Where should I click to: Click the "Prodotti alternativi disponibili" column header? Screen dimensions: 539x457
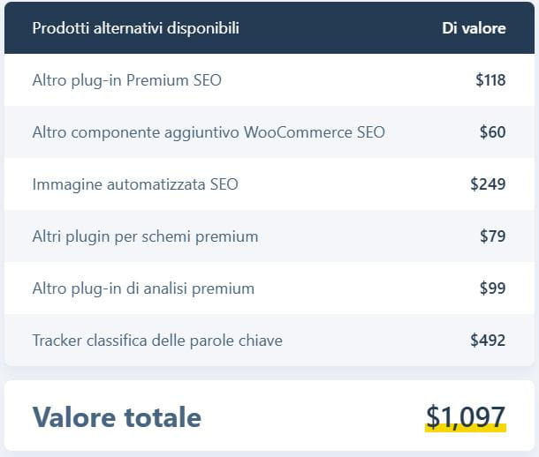click(x=135, y=28)
